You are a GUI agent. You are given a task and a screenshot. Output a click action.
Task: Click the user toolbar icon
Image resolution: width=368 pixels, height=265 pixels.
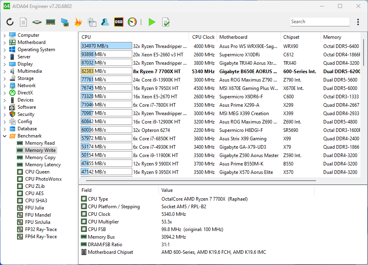[x=105, y=22]
